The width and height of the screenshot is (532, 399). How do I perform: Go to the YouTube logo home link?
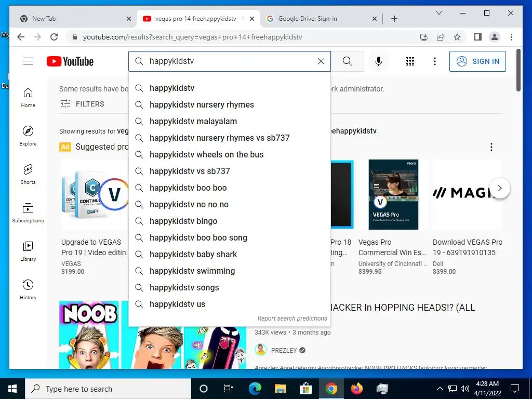70,61
